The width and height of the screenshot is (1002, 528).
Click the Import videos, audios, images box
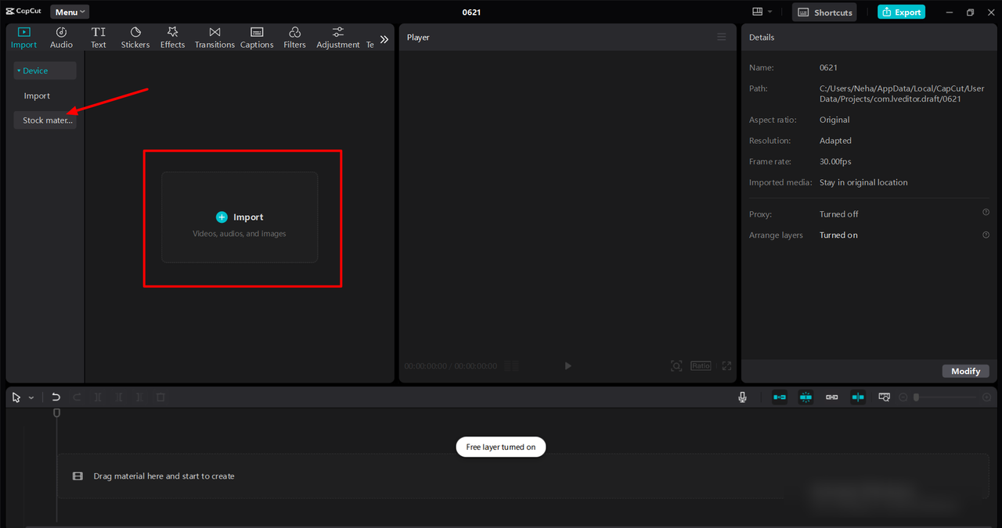pyautogui.click(x=240, y=217)
